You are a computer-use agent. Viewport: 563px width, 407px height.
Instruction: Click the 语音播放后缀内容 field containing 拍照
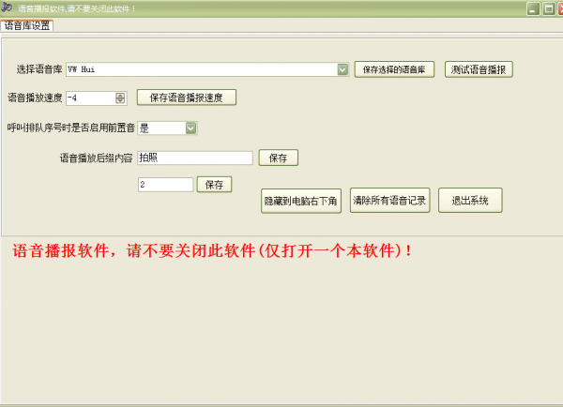tap(195, 158)
